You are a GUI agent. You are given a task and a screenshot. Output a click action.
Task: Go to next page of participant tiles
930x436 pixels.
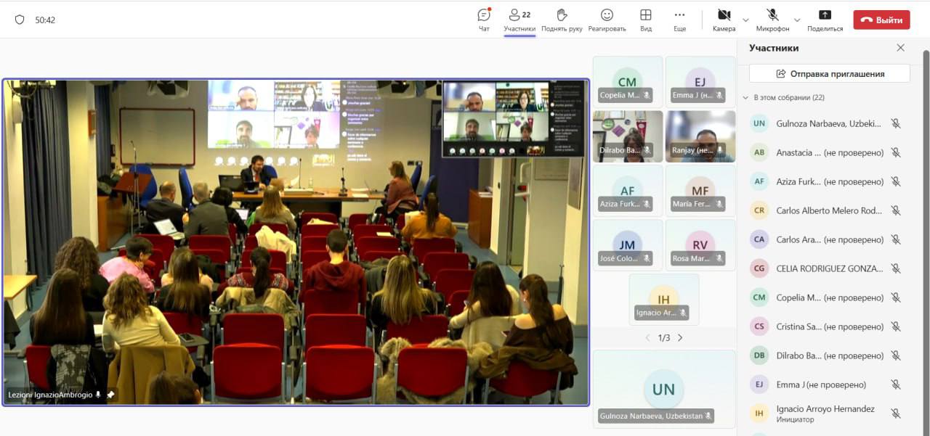click(680, 338)
